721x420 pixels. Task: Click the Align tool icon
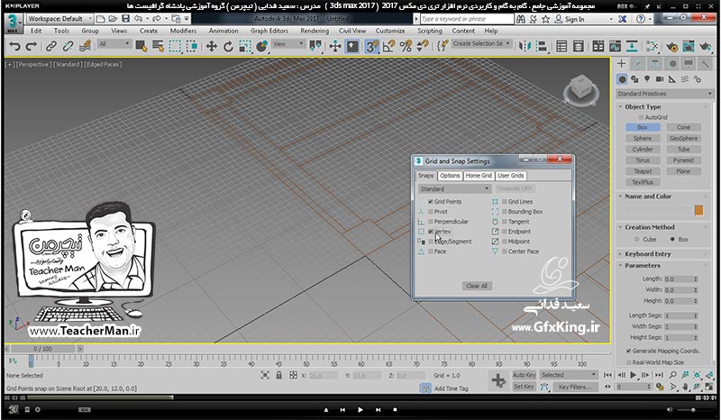pos(542,46)
